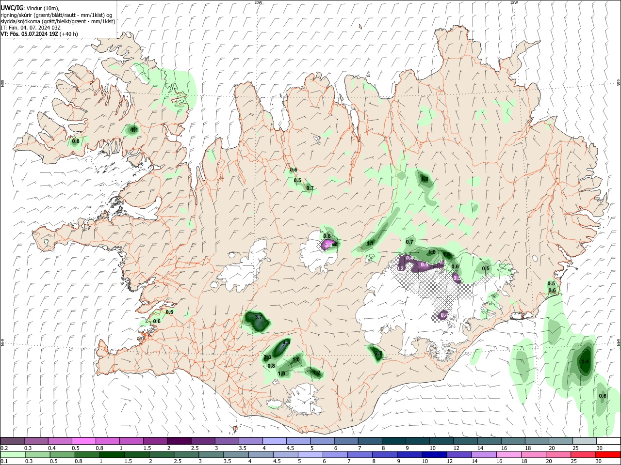This screenshot has height=465, width=621.
Task: Click the 'VT: Fös. 05.07.2024 19Z (+40 h)' line
Action: [39, 34]
